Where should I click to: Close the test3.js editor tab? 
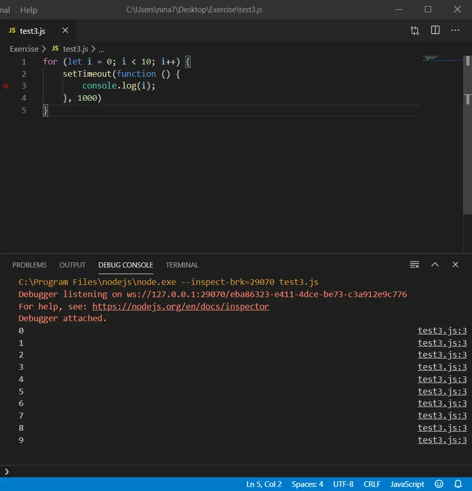point(65,31)
